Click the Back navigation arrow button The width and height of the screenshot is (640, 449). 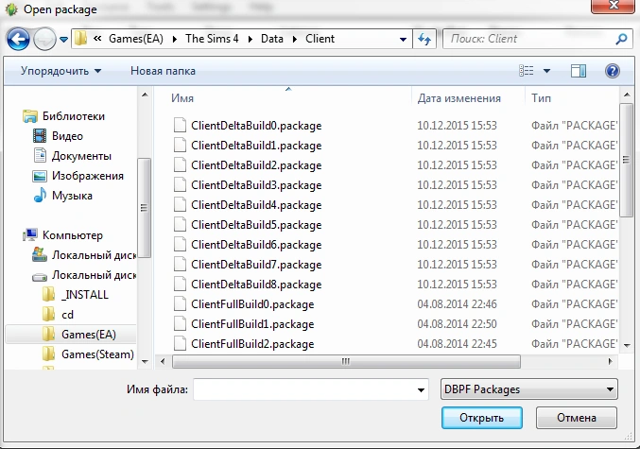[19, 40]
